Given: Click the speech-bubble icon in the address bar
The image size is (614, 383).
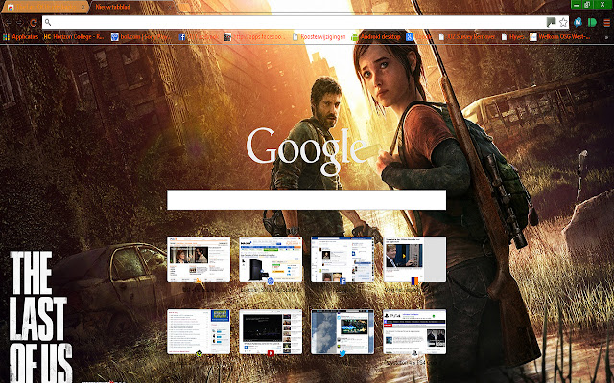Looking at the screenshot, I should pyautogui.click(x=551, y=22).
